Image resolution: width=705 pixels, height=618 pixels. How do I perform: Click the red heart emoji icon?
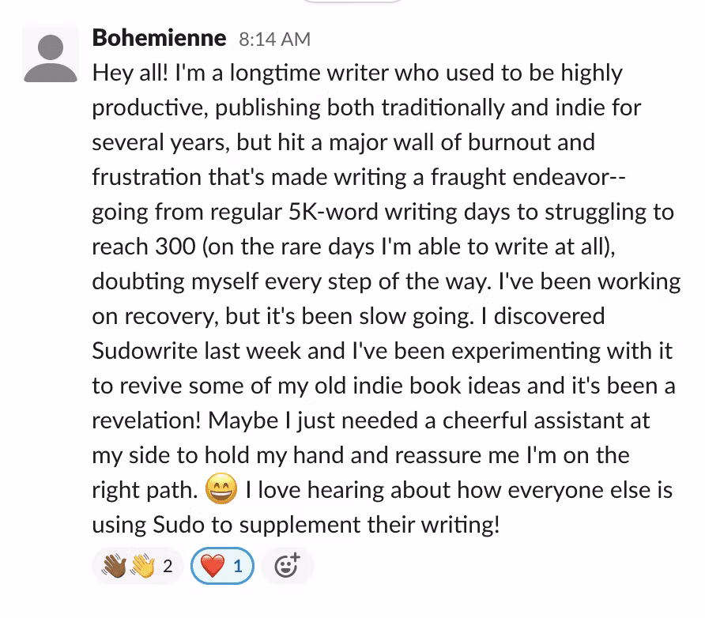tap(213, 565)
